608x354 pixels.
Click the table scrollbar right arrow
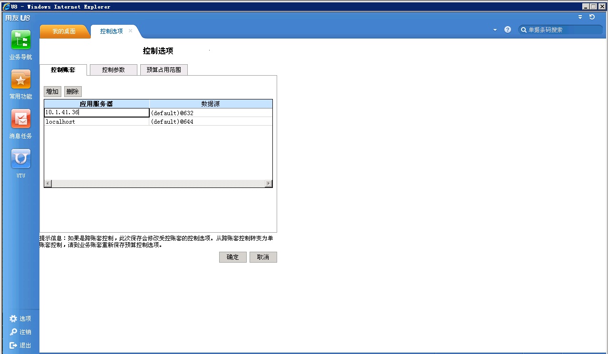(x=269, y=184)
